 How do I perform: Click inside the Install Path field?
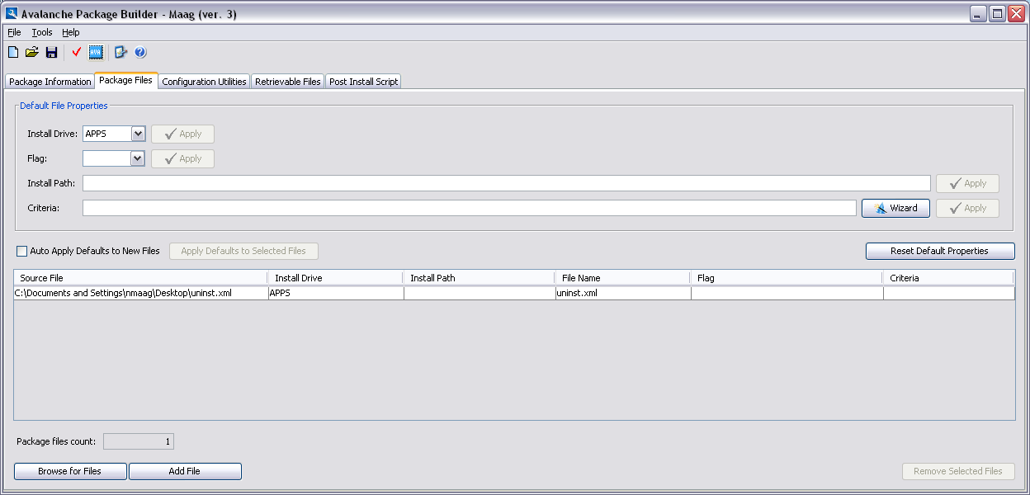(x=413, y=182)
